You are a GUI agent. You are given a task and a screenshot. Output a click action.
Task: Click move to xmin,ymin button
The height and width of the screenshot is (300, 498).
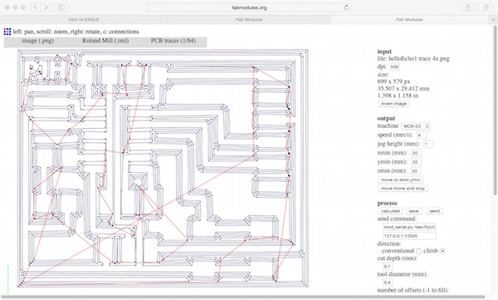401,180
